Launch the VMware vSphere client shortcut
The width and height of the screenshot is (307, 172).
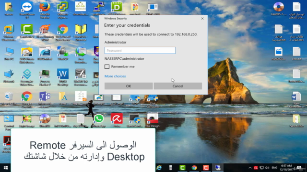coord(63,11)
